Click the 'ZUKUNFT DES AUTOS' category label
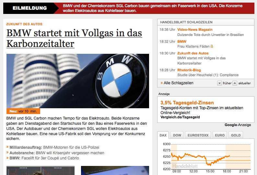The height and width of the screenshot is (175, 257). click(24, 24)
